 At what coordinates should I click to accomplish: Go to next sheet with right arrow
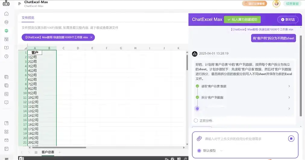[29, 152]
